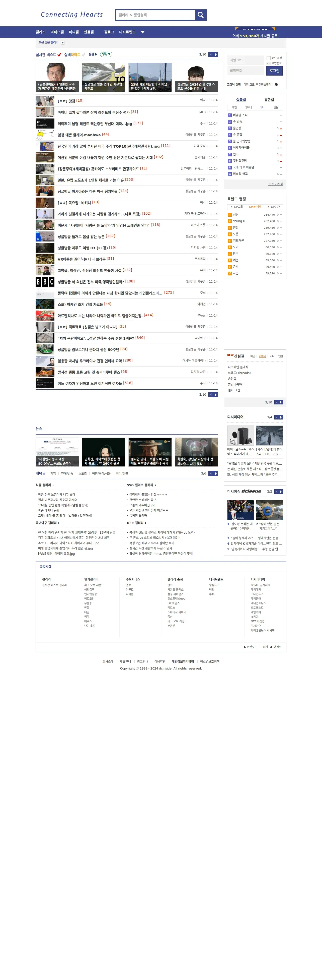Click the 로그인 button
The width and height of the screenshot is (322, 967).
274,71
